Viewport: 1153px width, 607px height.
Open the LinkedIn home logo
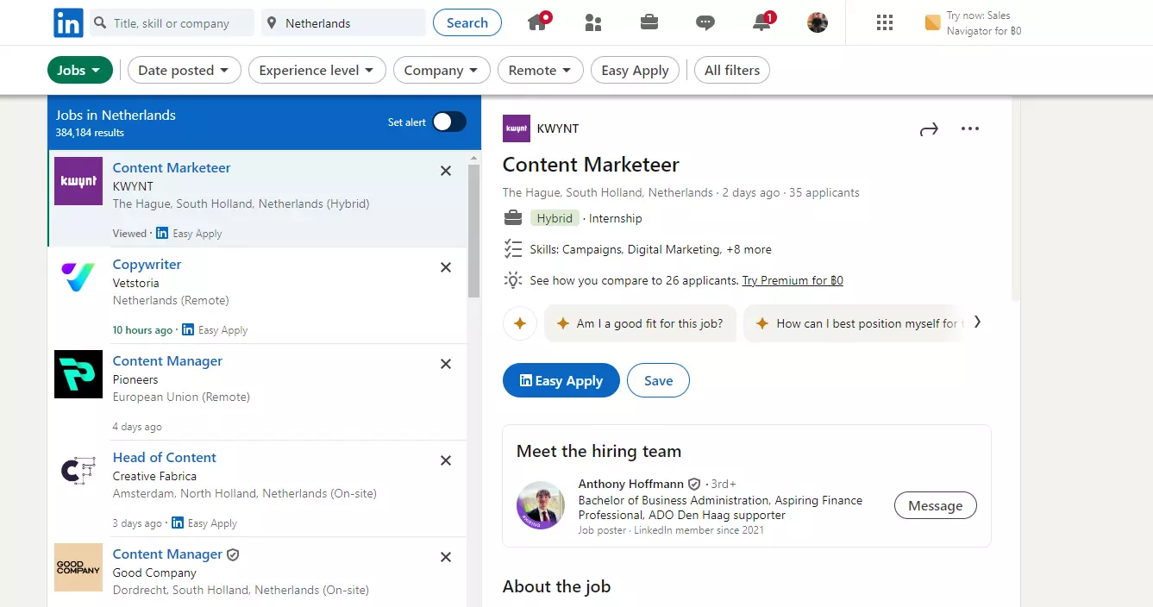tap(68, 23)
